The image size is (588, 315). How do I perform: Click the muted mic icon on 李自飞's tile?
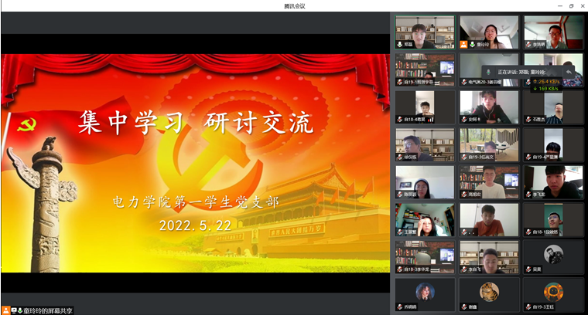464,269
